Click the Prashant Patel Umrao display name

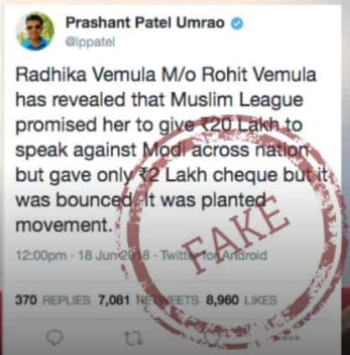tap(145, 23)
